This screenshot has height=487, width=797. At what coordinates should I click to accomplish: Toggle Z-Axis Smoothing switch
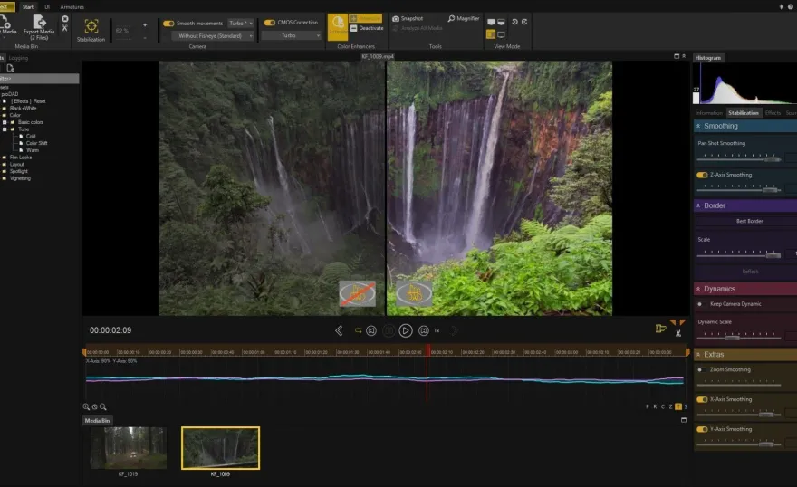tap(702, 175)
